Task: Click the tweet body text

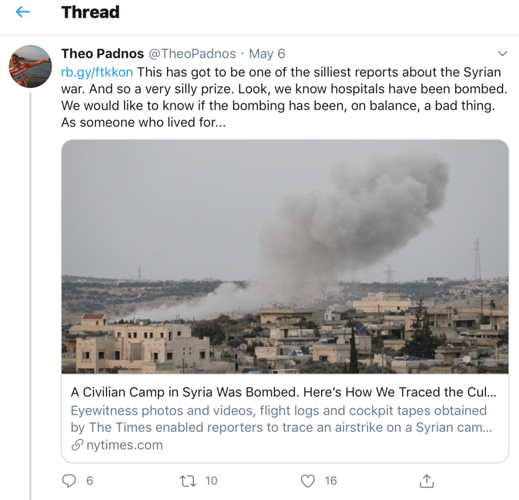Action: [284, 97]
